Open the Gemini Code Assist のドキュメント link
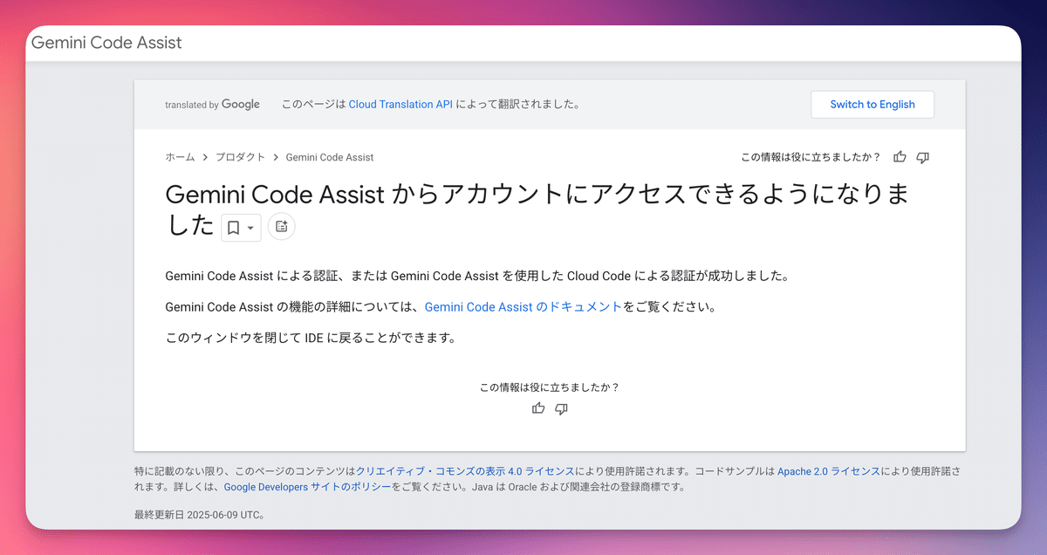This screenshot has height=555, width=1047. click(x=523, y=306)
